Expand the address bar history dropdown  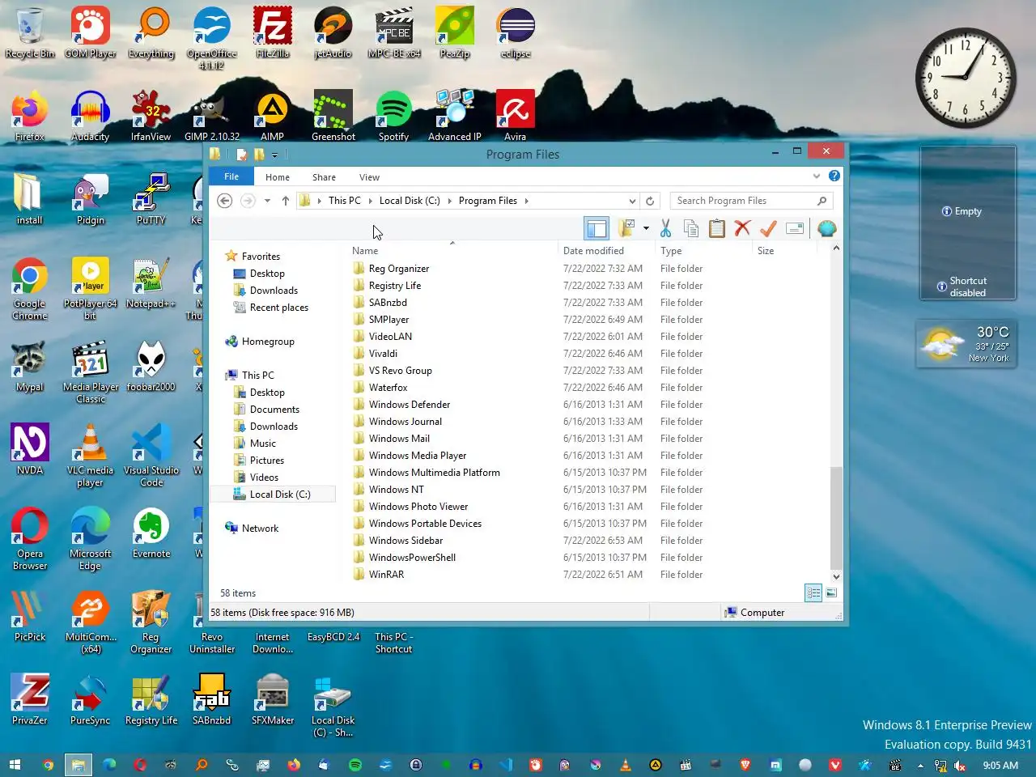632,201
